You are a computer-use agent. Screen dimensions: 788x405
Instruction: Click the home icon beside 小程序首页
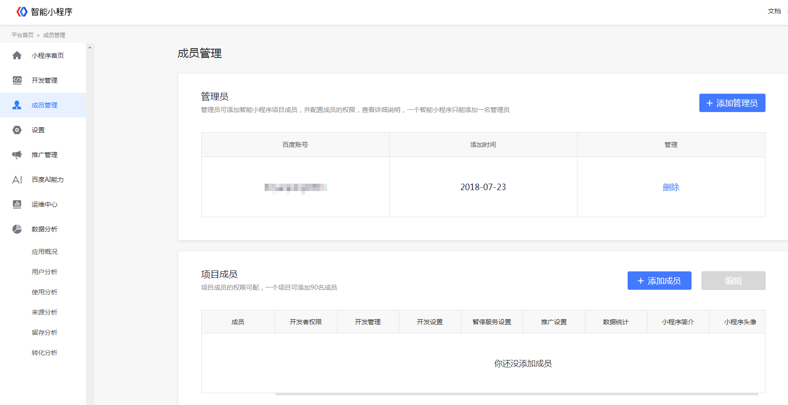pyautogui.click(x=17, y=56)
